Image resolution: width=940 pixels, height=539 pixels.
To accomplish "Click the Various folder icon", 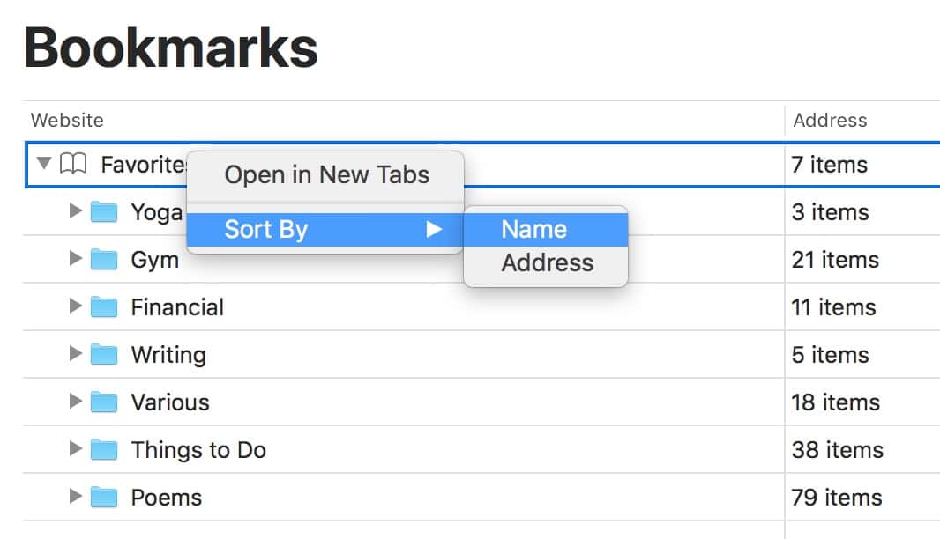I will (104, 402).
